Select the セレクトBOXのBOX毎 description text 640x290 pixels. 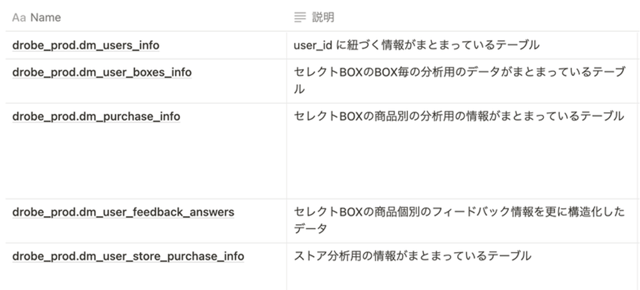tap(459, 72)
